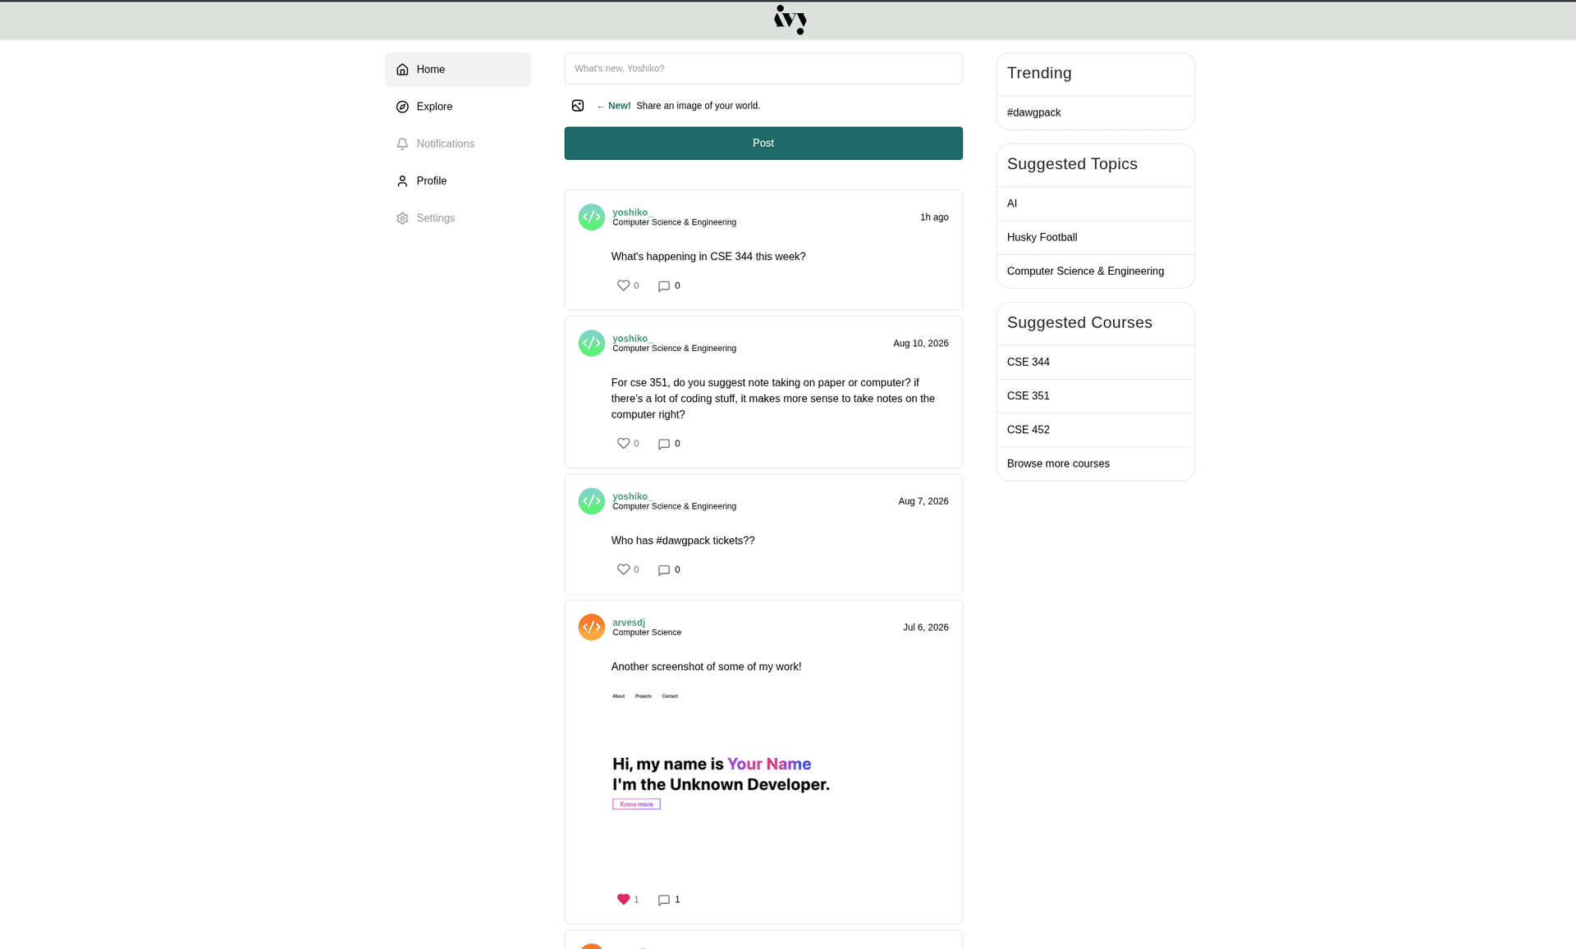Click the yoshiko_ avatar on the Aug 10 post
This screenshot has height=949, width=1576.
(x=591, y=343)
